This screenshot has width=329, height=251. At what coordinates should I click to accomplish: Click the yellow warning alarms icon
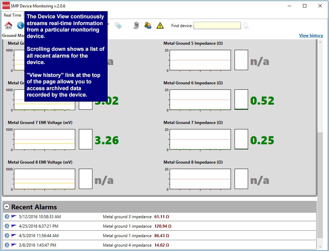pyautogui.click(x=160, y=25)
